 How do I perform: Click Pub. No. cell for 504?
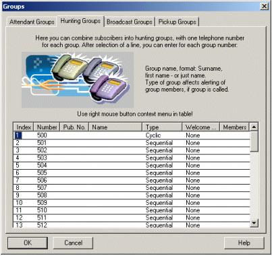pyautogui.click(x=74, y=165)
